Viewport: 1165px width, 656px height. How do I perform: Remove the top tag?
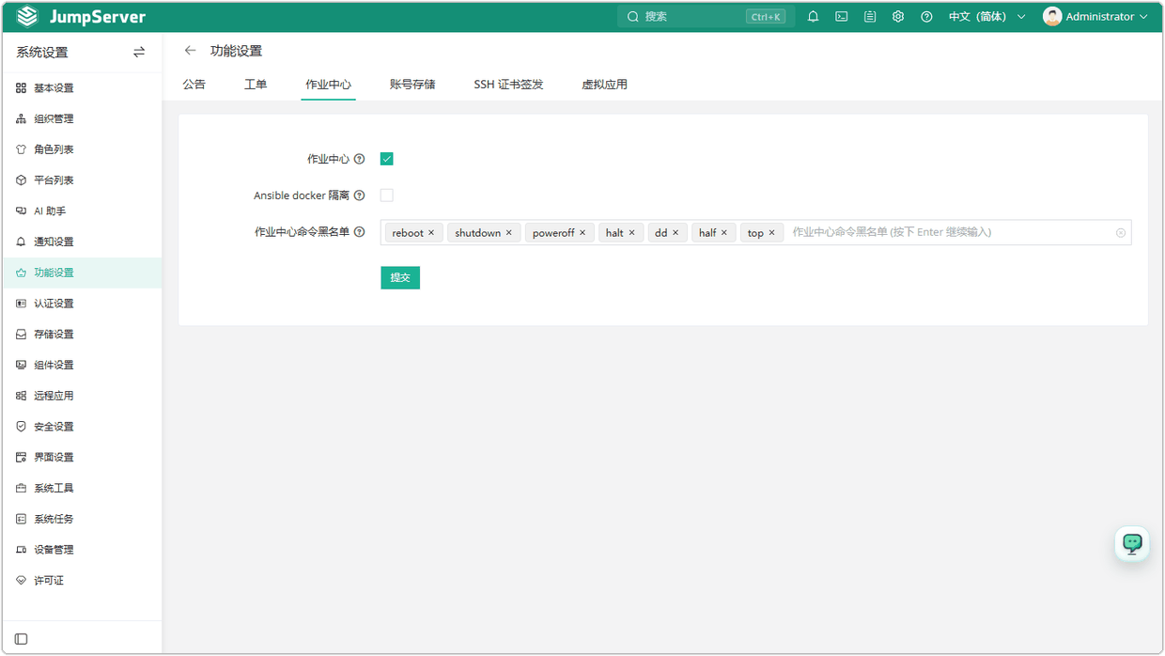[x=772, y=233]
